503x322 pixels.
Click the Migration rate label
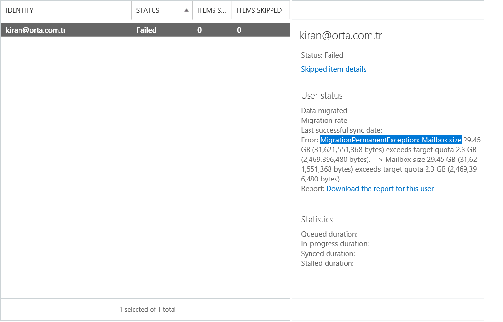click(325, 121)
